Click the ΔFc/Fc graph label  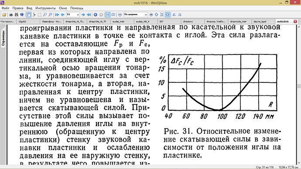click(x=182, y=61)
